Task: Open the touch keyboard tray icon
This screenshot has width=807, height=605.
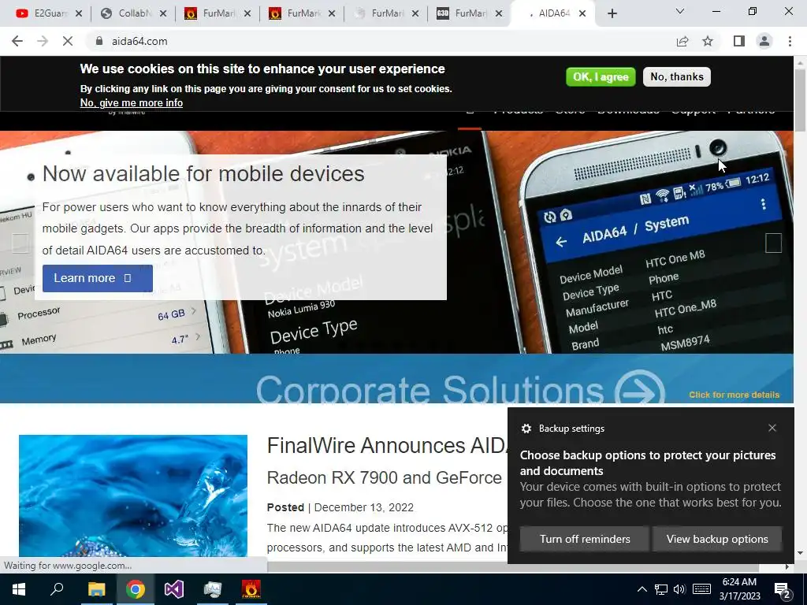Action: 701,589
